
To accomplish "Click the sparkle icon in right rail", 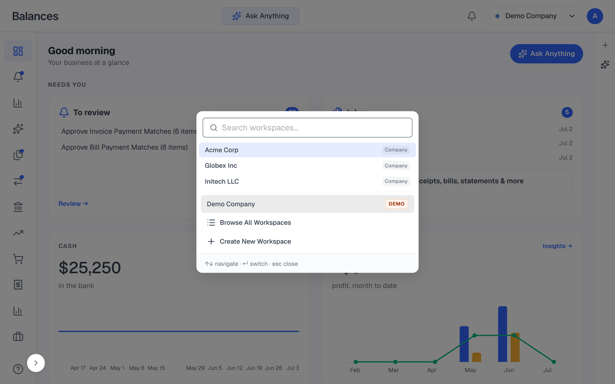I will coord(605,64).
